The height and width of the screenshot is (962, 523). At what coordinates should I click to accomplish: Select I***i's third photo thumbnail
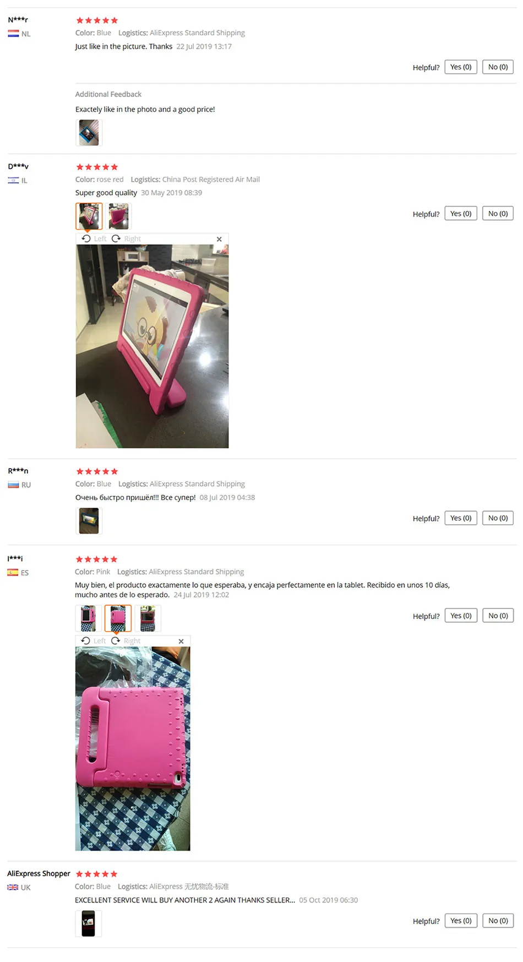pyautogui.click(x=148, y=618)
